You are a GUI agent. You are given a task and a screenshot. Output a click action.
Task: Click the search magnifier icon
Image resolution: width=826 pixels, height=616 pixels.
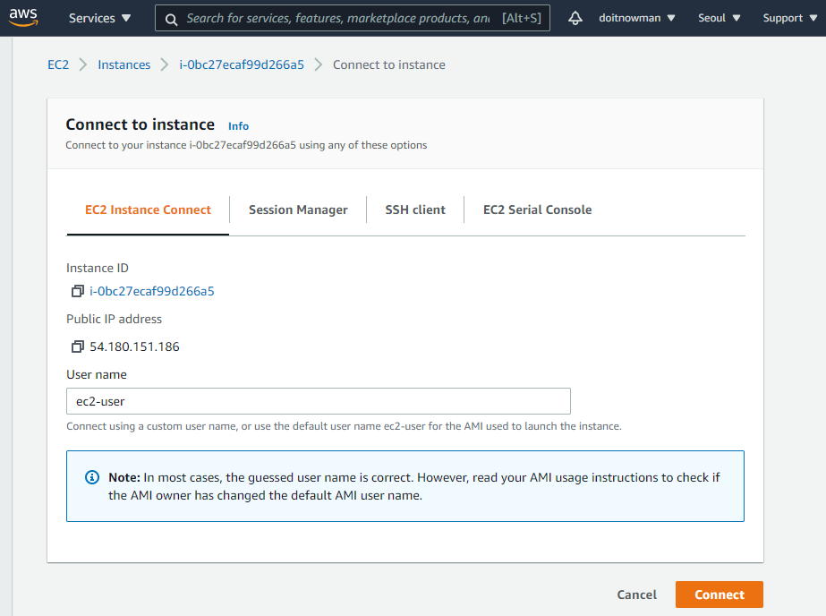pos(171,20)
